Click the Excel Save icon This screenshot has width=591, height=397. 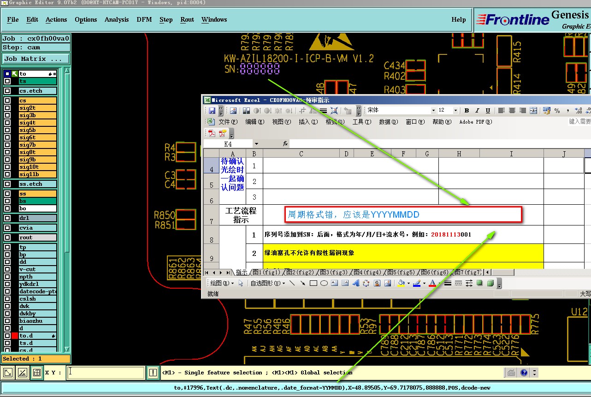coord(212,111)
